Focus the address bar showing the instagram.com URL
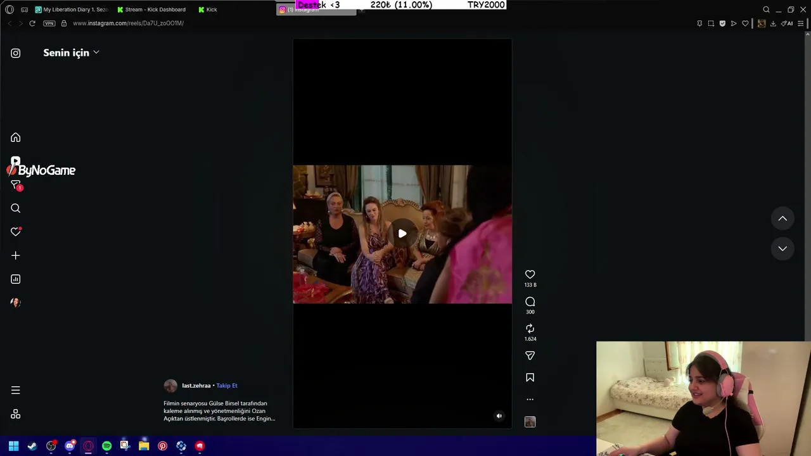Viewport: 811px width, 456px height. 128,23
